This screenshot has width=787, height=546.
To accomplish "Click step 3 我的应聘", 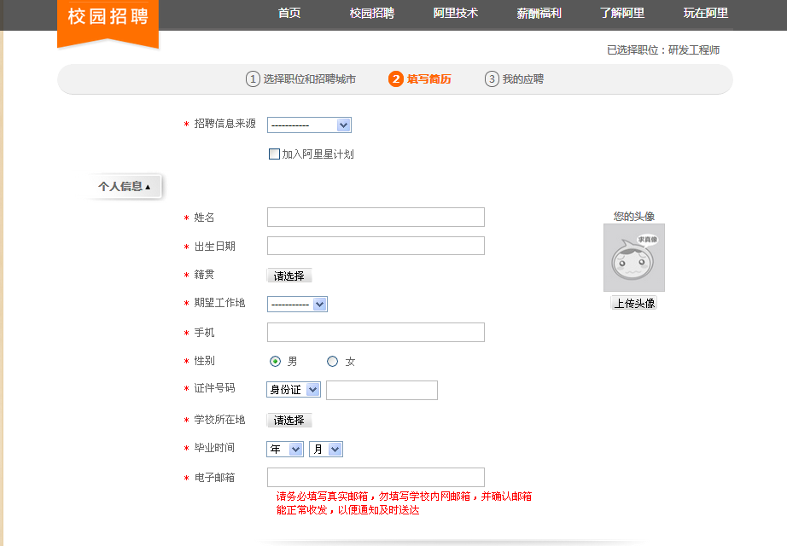I will [x=514, y=79].
